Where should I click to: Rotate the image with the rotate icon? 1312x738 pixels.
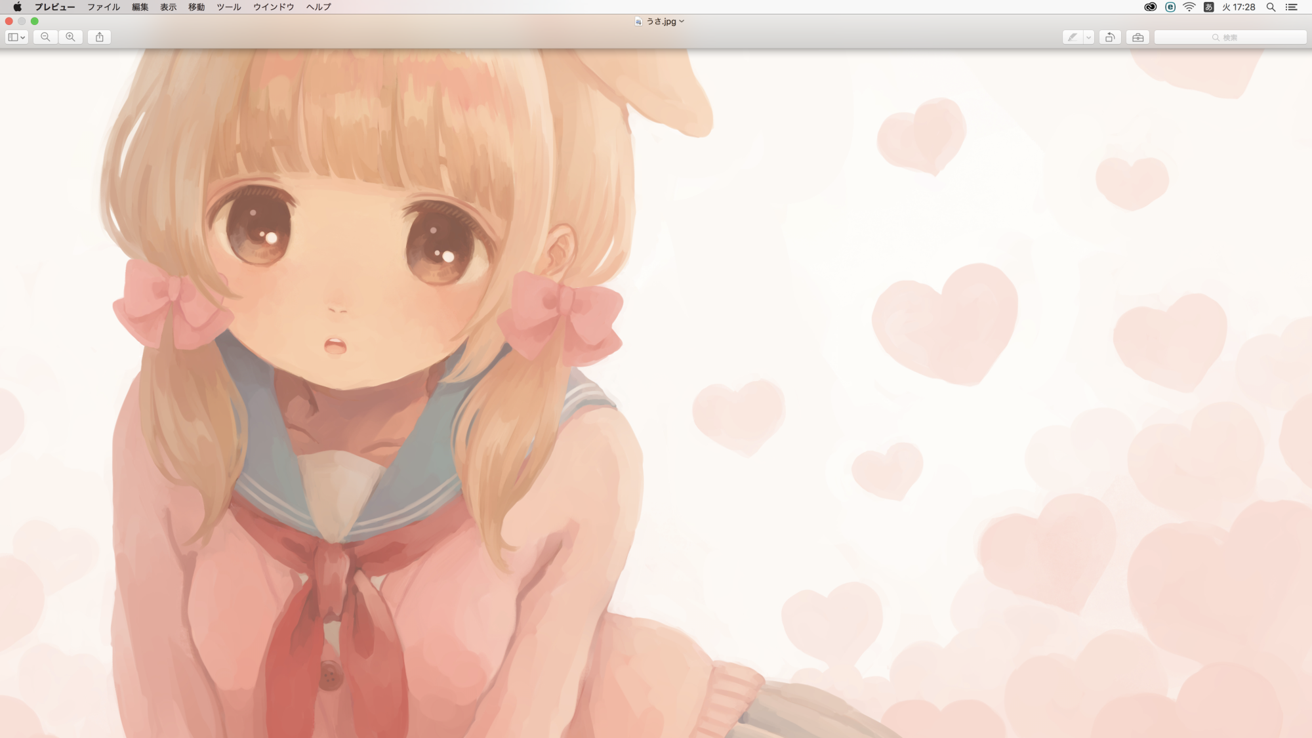coord(1110,37)
